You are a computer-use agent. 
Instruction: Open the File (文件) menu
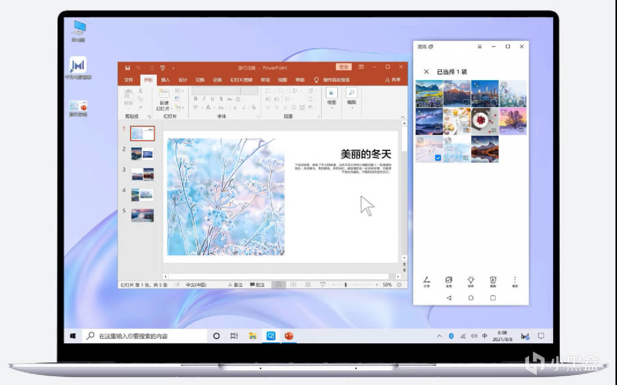pos(129,80)
